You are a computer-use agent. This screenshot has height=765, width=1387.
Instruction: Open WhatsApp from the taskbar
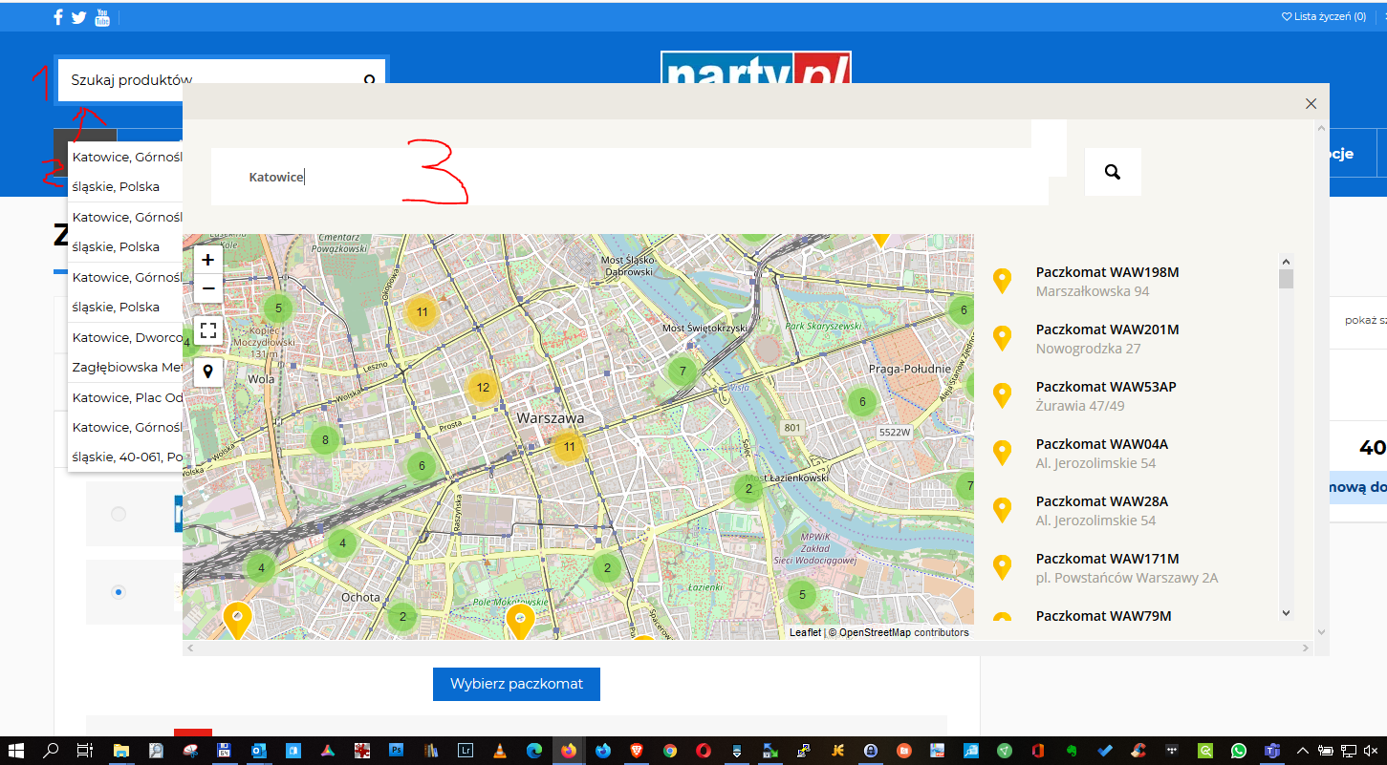pyautogui.click(x=1239, y=751)
